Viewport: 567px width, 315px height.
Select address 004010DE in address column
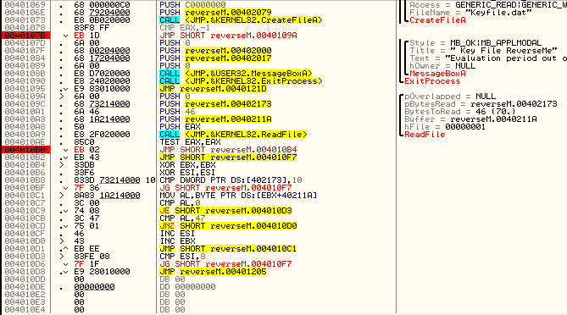tap(25, 287)
